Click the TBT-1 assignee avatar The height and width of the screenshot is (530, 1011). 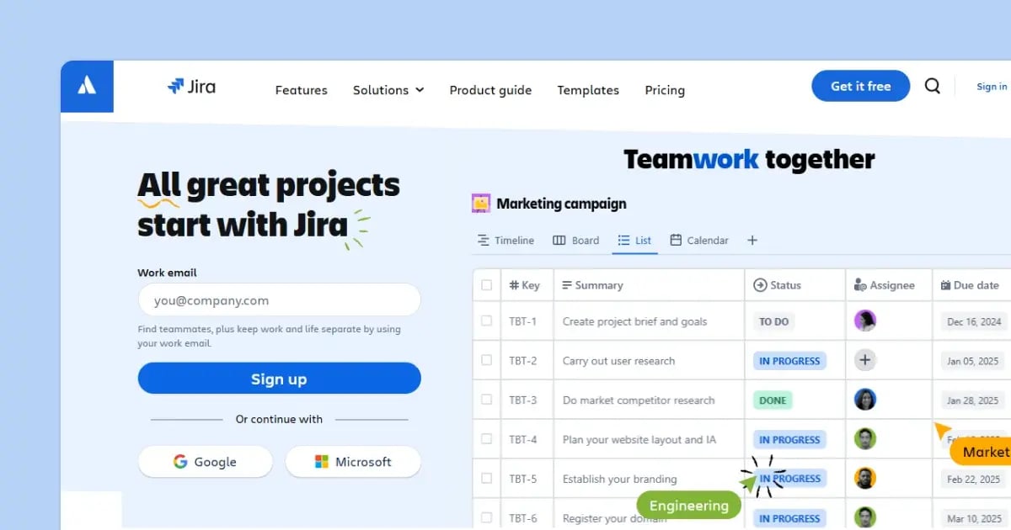click(865, 321)
